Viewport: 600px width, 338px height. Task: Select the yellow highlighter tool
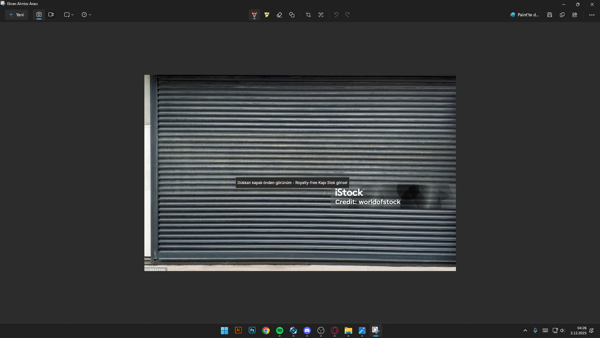pyautogui.click(x=267, y=15)
